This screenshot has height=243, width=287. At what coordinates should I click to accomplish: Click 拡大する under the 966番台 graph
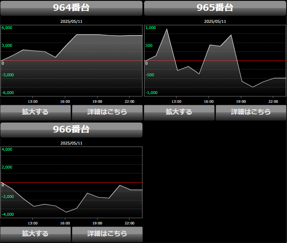coord(35,234)
